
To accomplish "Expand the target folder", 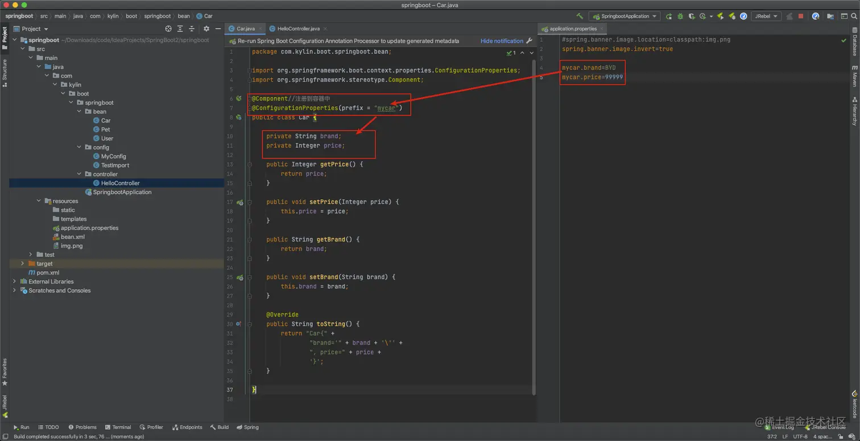I will (x=23, y=264).
